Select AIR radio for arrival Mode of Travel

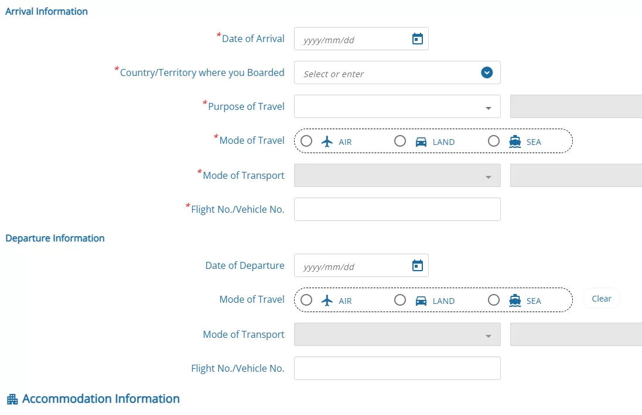pyautogui.click(x=306, y=141)
